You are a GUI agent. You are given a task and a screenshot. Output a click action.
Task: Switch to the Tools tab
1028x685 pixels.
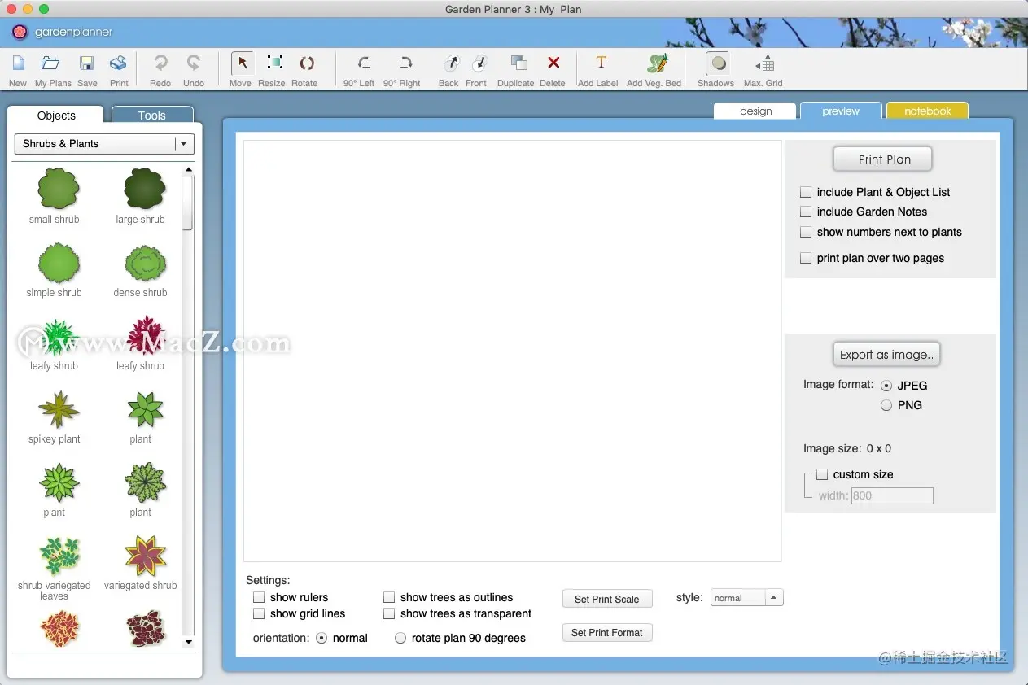click(x=152, y=116)
